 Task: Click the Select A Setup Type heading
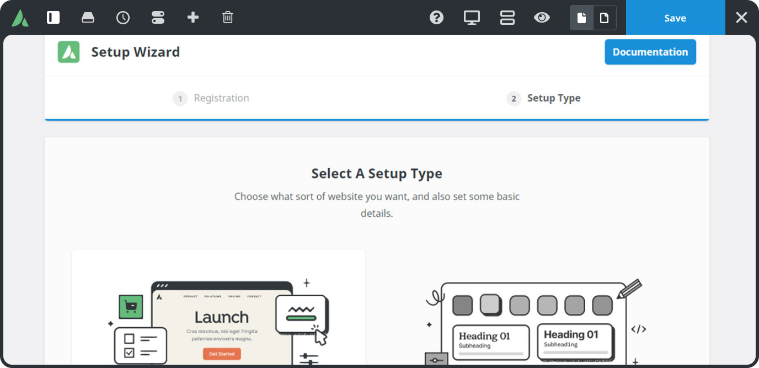(377, 174)
